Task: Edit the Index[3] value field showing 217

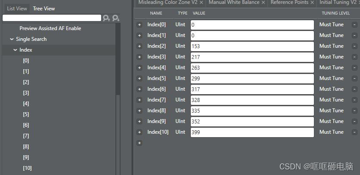Action: coord(252,57)
